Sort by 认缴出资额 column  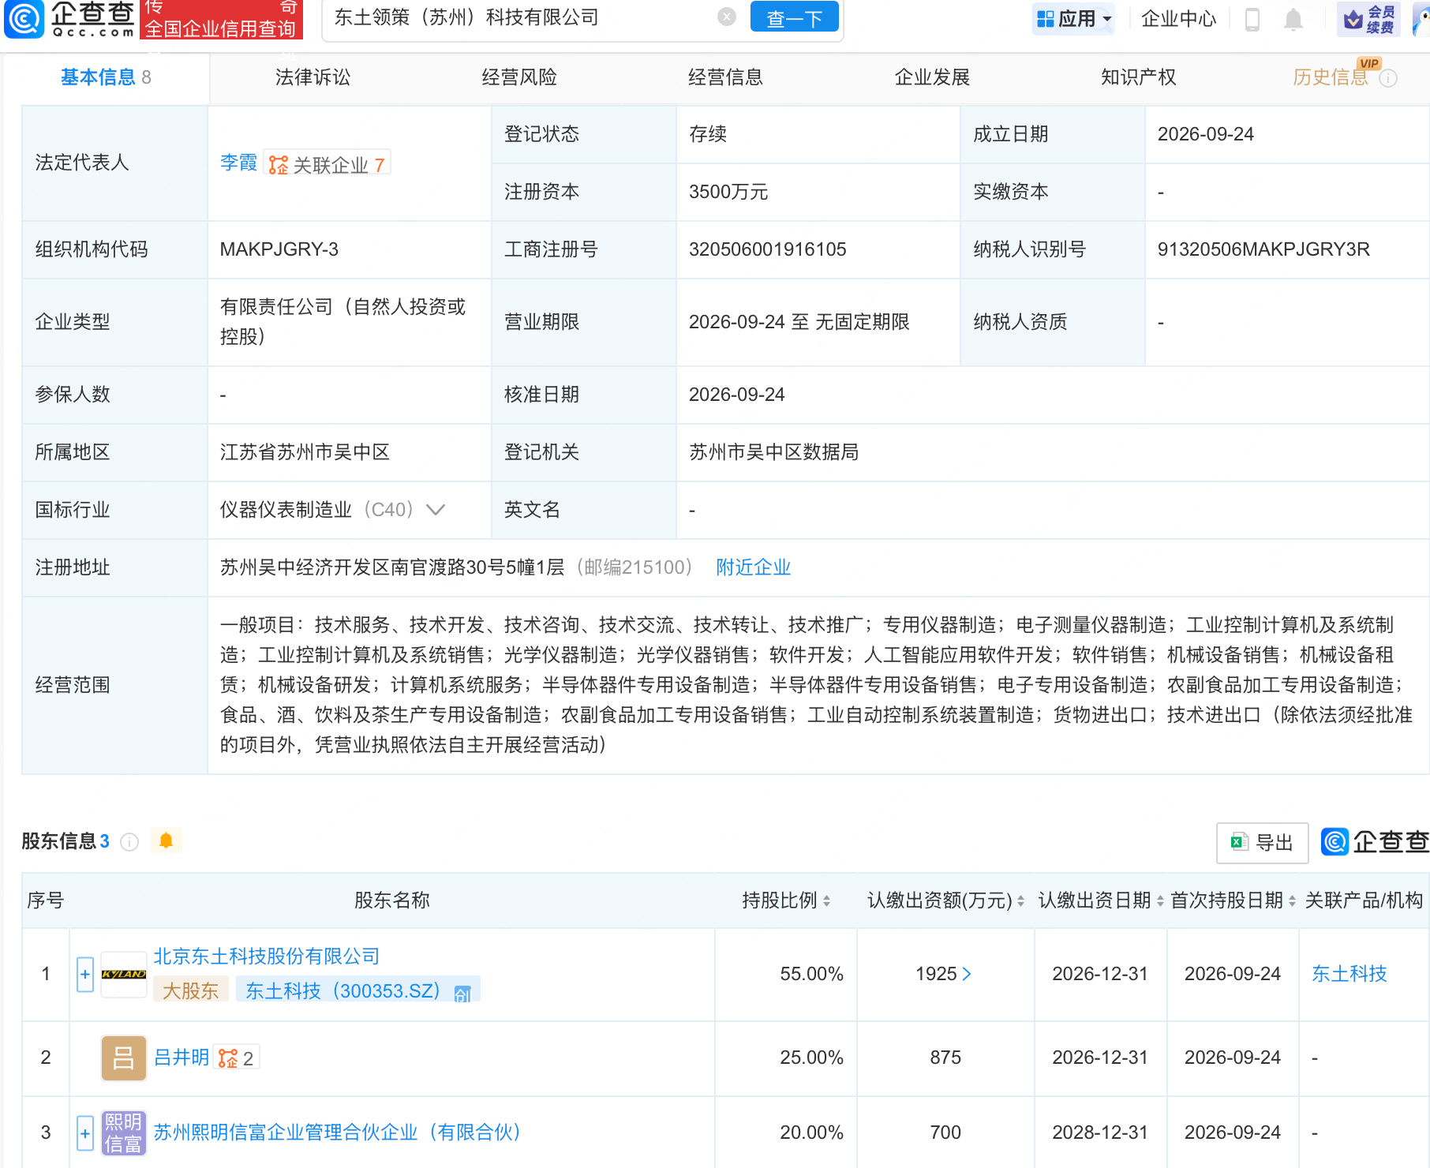click(x=1020, y=900)
